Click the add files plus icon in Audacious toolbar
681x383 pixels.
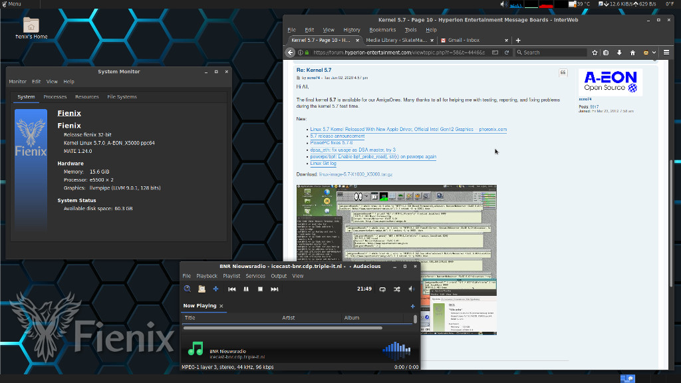tap(215, 289)
